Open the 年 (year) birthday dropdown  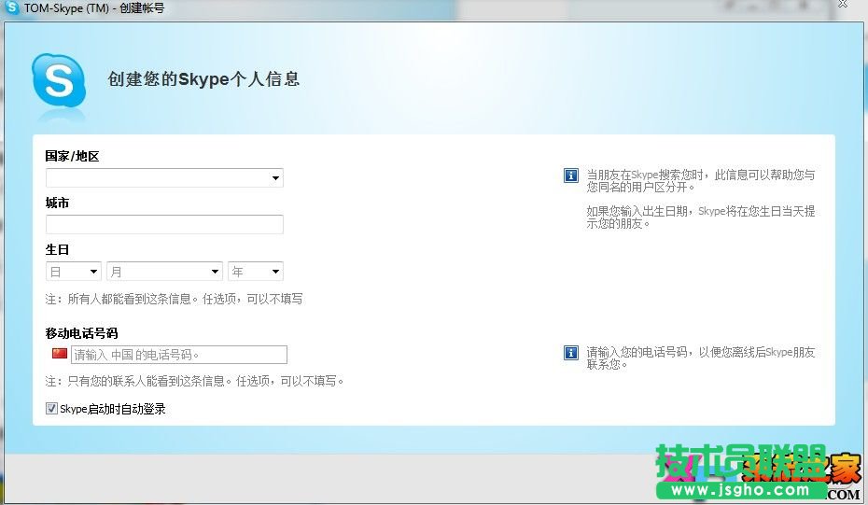coord(255,272)
